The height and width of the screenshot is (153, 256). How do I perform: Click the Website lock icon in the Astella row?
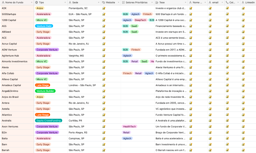tap(104, 109)
